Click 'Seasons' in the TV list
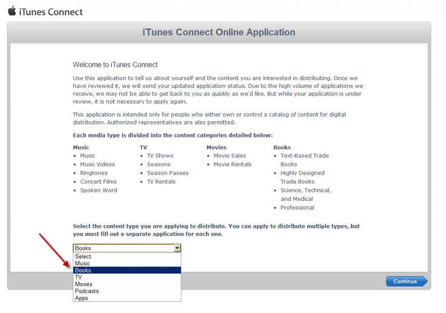446x313 pixels. pyautogui.click(x=159, y=164)
